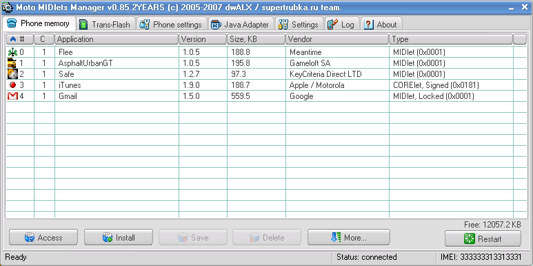This screenshot has width=533, height=266.
Task: Open the About tab
Action: pyautogui.click(x=381, y=24)
